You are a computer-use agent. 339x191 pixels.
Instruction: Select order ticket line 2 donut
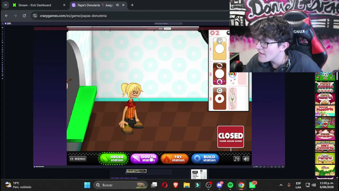click(220, 74)
